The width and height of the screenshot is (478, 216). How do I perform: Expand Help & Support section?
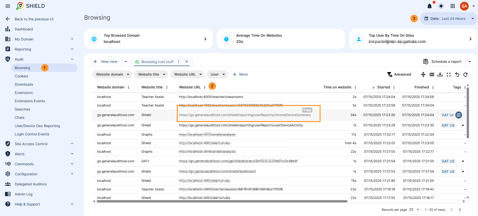coord(72,204)
